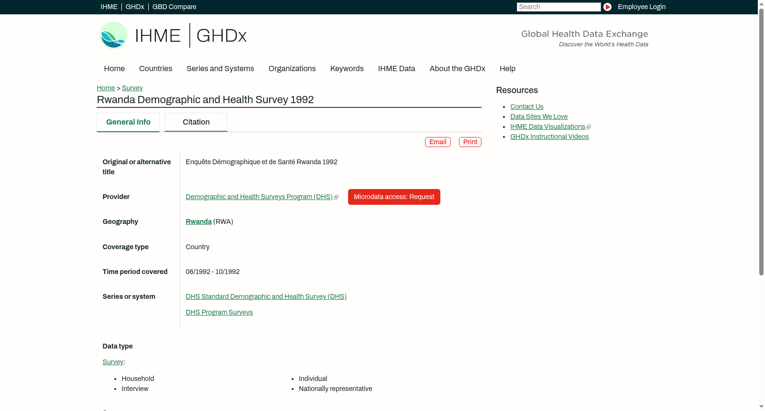Viewport: 765px width, 411px height.
Task: Click the 'Household' list item
Action: coord(138,379)
